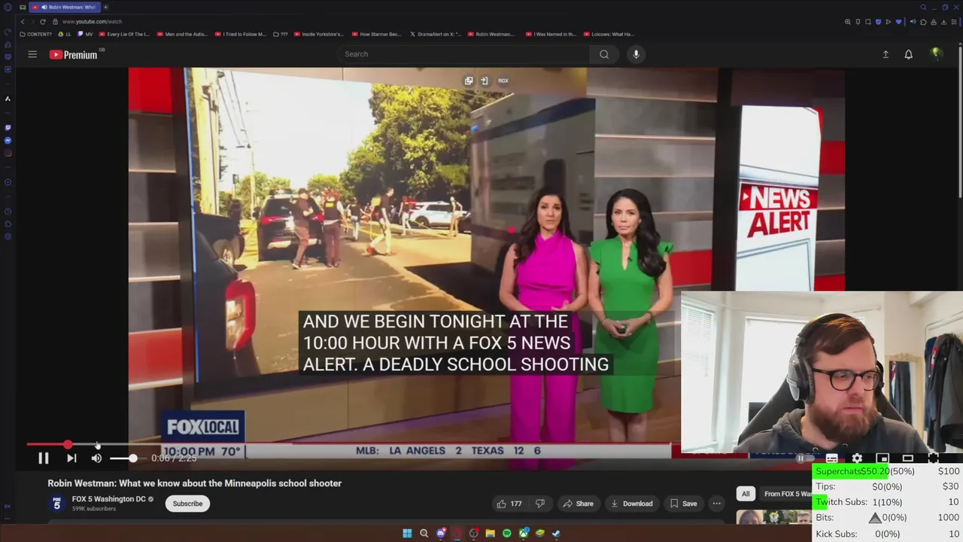
Task: Open the LL bookmark
Action: pos(65,34)
